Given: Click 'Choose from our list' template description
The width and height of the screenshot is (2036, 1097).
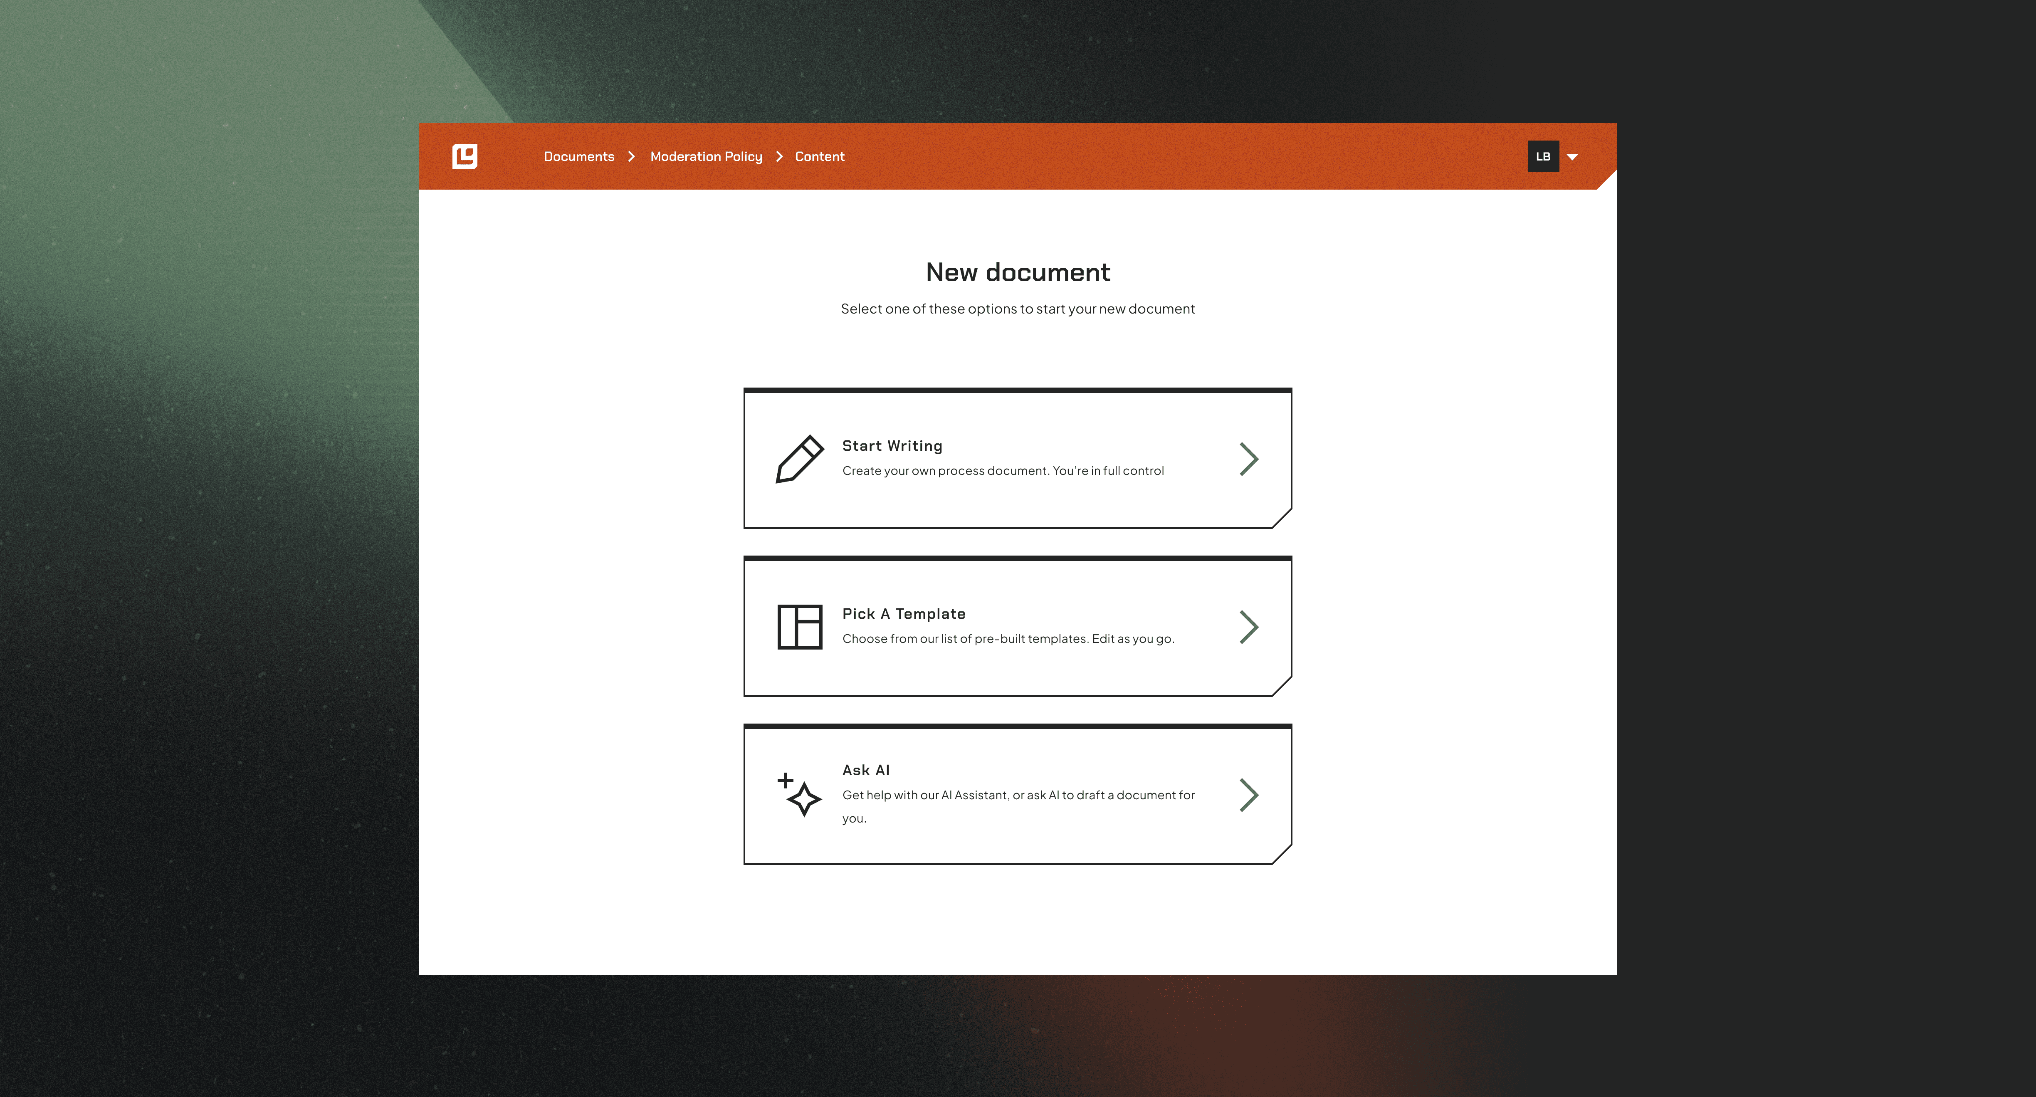Looking at the screenshot, I should pos(1008,639).
